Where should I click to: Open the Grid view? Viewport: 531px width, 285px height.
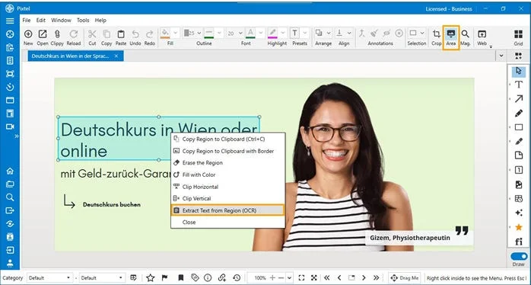(x=518, y=37)
